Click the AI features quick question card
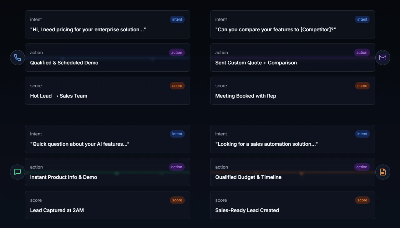The image size is (400, 228). (x=107, y=139)
